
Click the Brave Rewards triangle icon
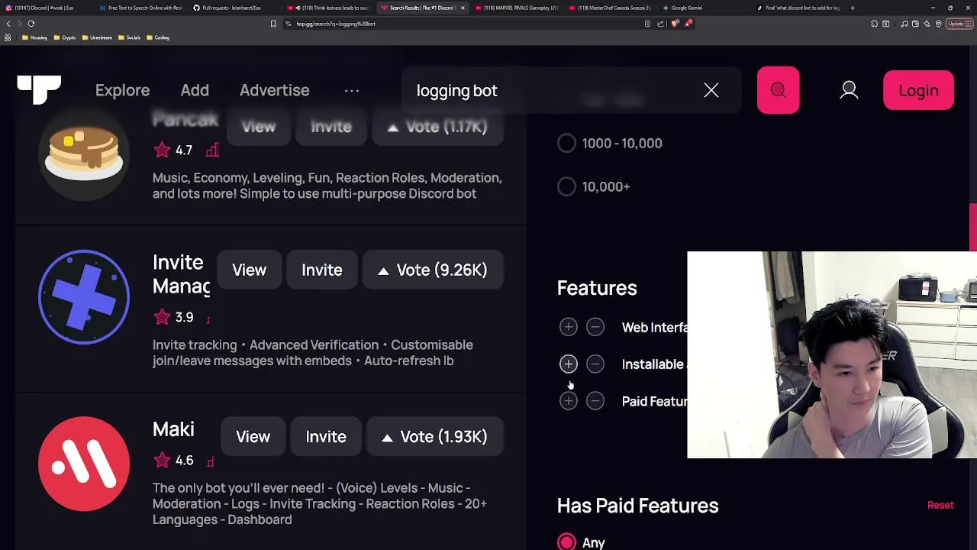(688, 24)
